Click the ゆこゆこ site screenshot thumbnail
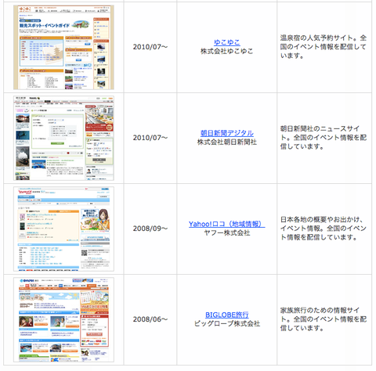The image size is (376, 371). (63, 47)
